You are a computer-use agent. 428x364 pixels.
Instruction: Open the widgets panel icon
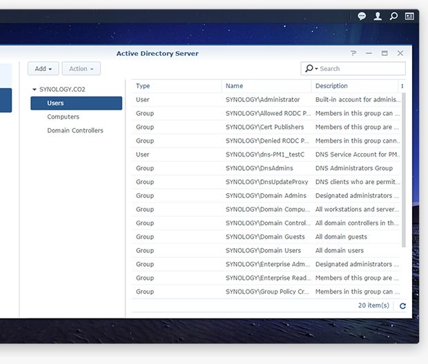(409, 17)
